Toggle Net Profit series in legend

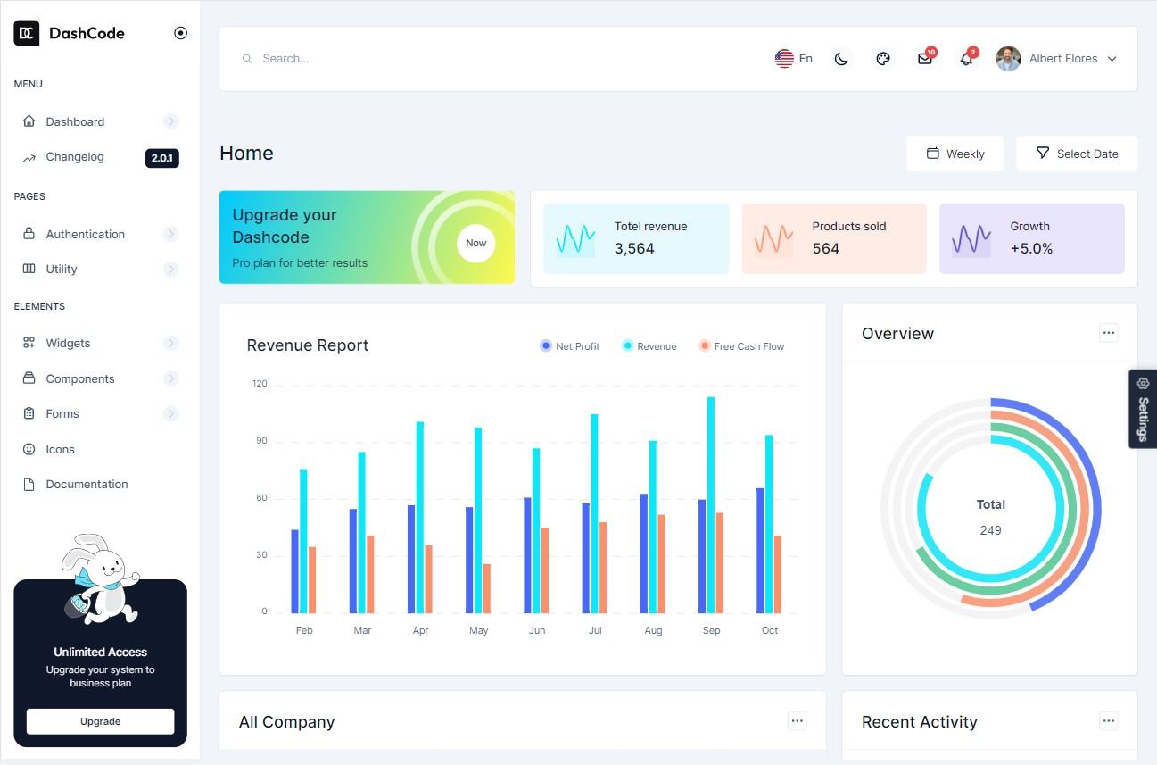569,346
